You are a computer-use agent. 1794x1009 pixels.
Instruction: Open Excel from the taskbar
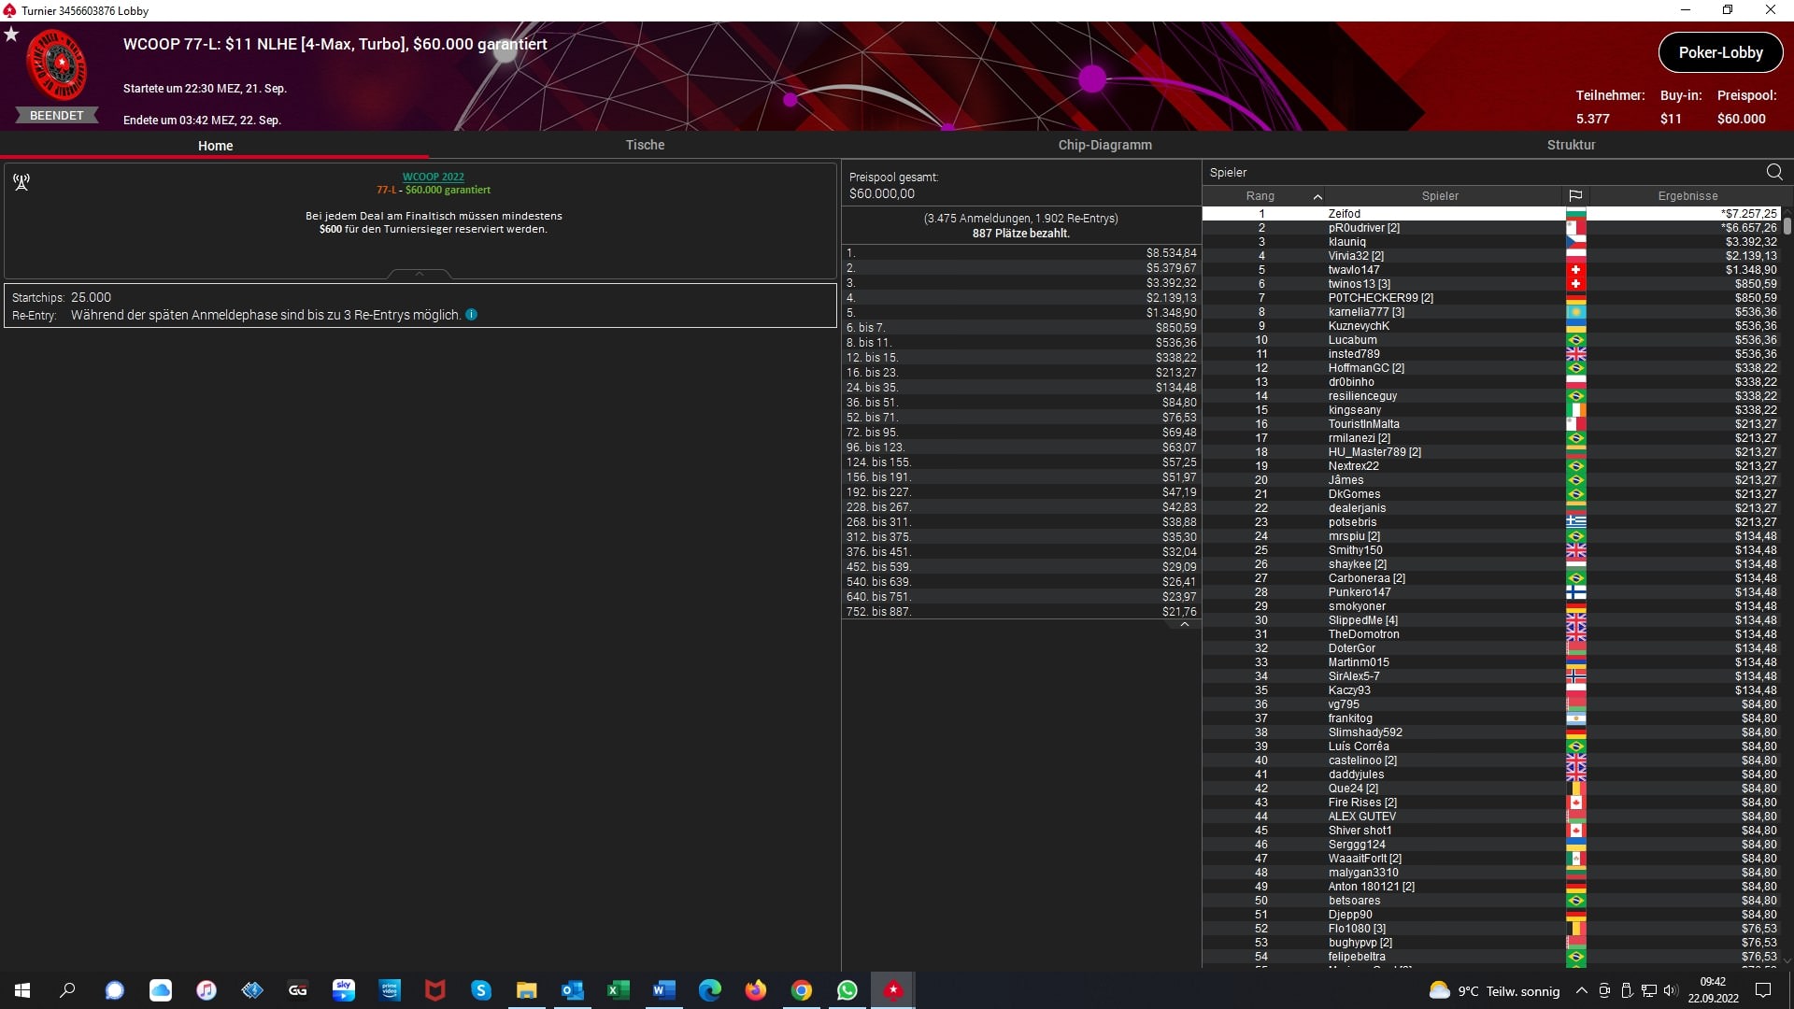[x=619, y=990]
